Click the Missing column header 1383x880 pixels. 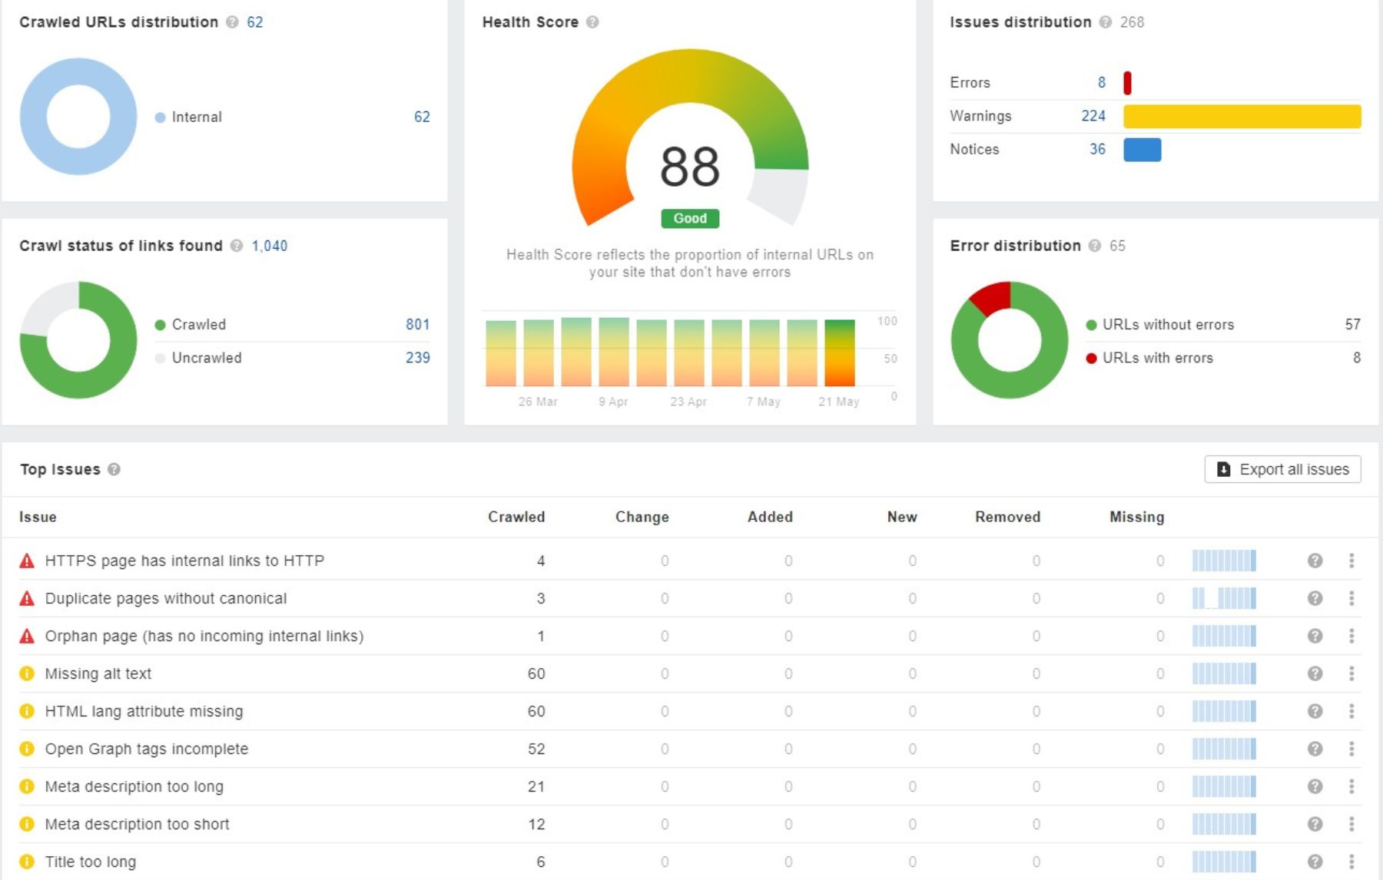point(1136,517)
